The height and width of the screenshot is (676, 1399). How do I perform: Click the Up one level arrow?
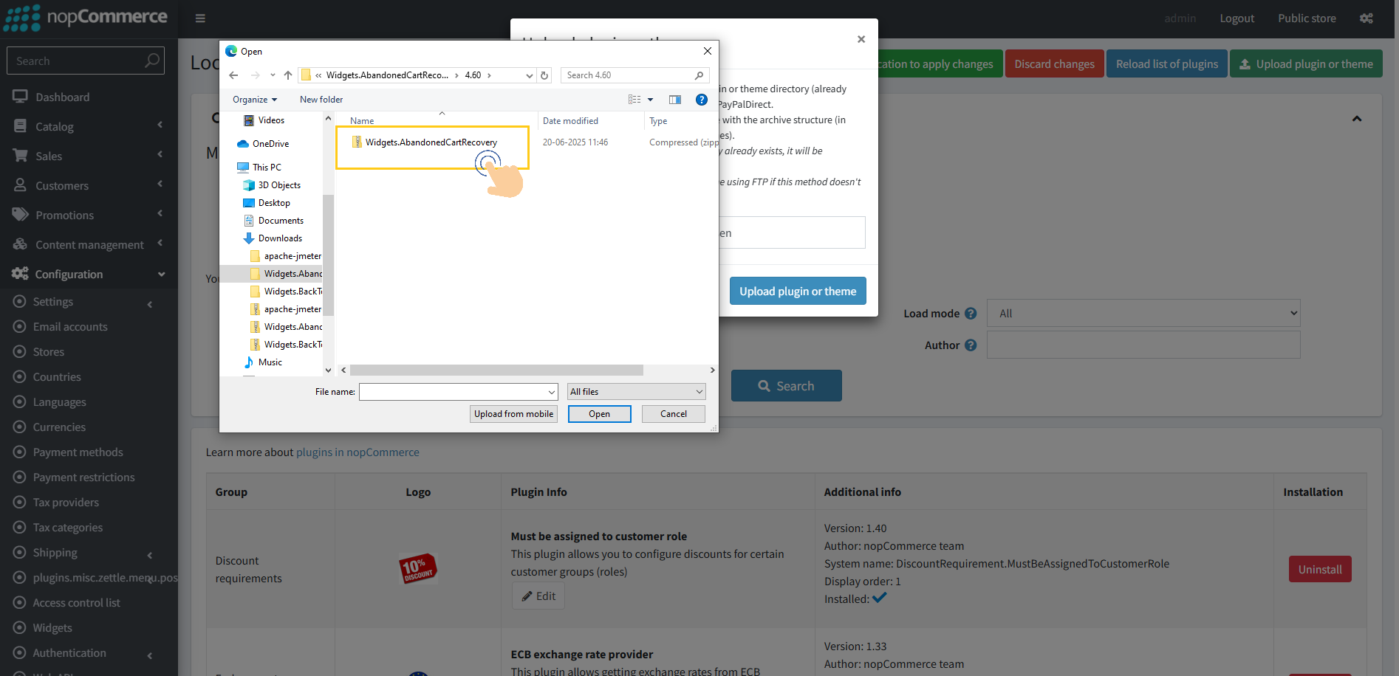288,75
